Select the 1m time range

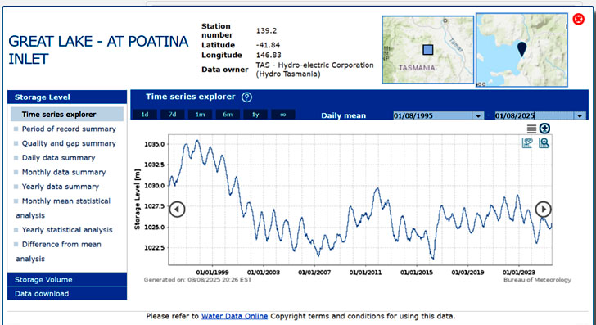[x=201, y=115]
